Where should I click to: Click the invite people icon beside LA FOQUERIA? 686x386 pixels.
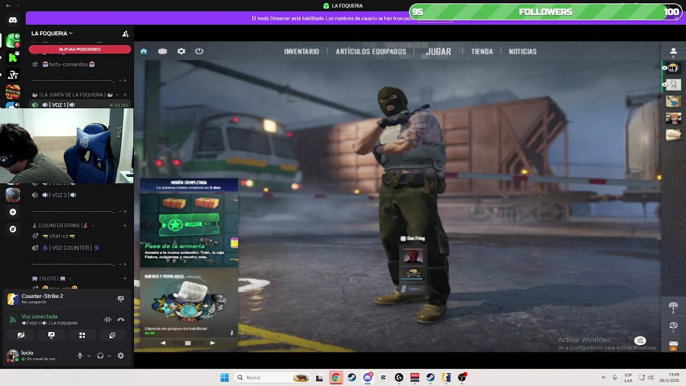pos(125,33)
